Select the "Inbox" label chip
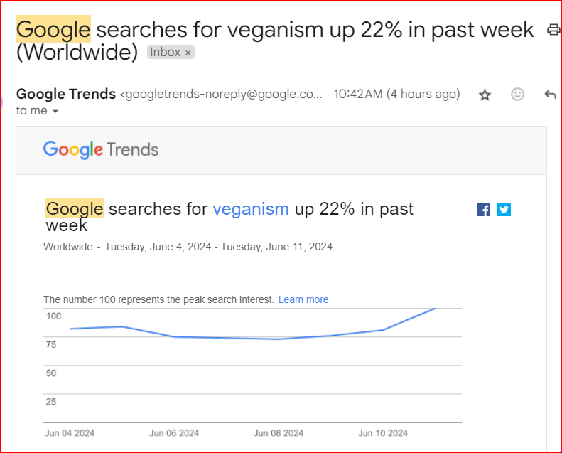Screen dimensions: 562x453 pyautogui.click(x=165, y=53)
